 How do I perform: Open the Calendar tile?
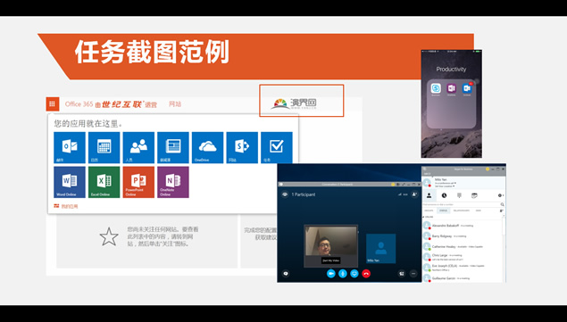point(104,147)
